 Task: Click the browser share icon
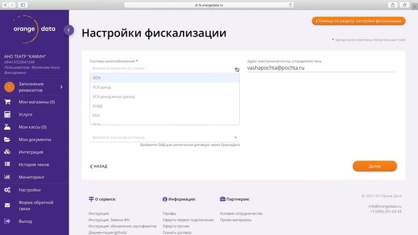pos(393,5)
